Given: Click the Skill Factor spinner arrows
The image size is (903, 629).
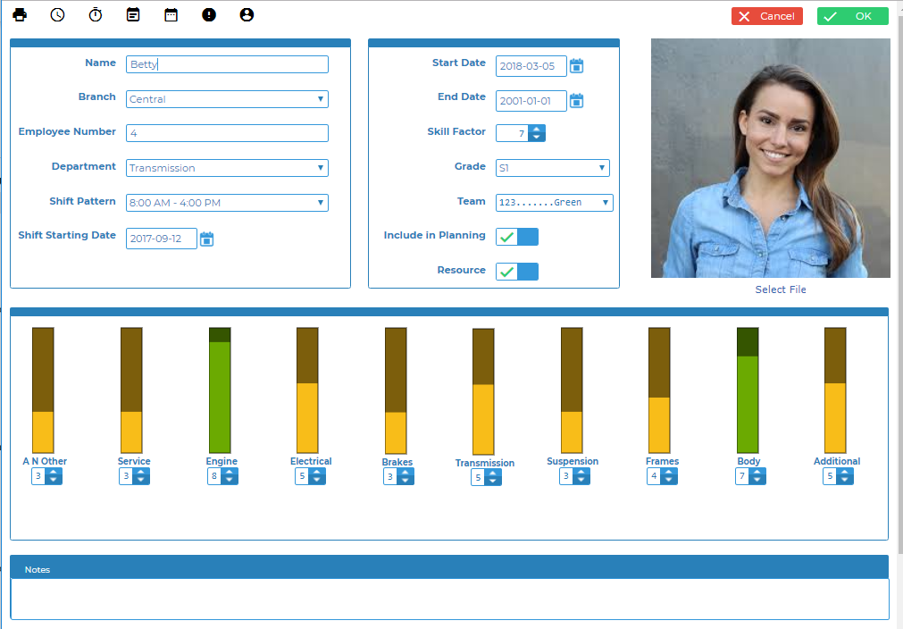Looking at the screenshot, I should 536,133.
